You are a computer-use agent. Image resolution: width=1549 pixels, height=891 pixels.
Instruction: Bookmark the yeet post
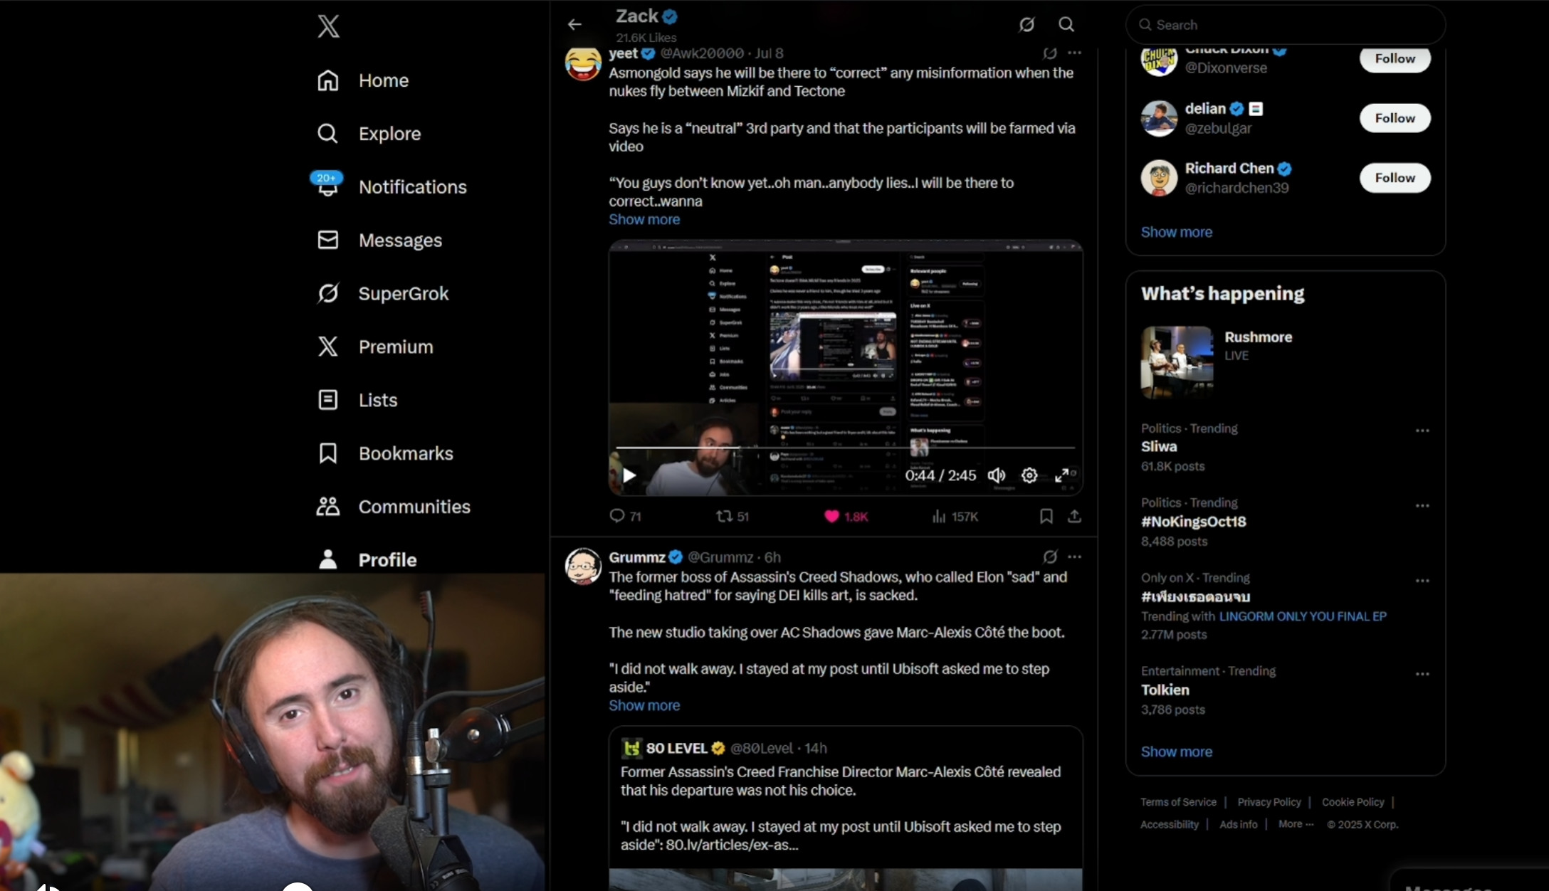click(x=1046, y=516)
